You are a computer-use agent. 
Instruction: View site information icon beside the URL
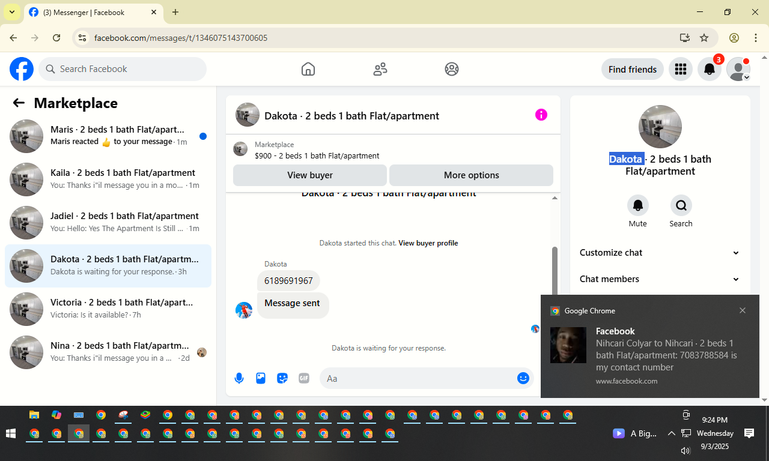[x=83, y=38]
